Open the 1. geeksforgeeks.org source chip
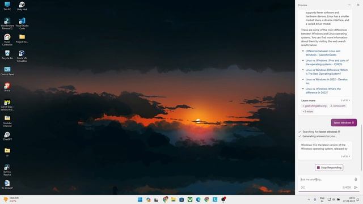Image resolution: width=363 pixels, height=204 pixels. (x=314, y=106)
